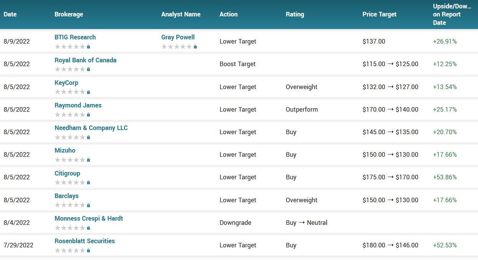Click lock icon under Monness Crespi & Hardt
The height and width of the screenshot is (260, 478).
[89, 228]
